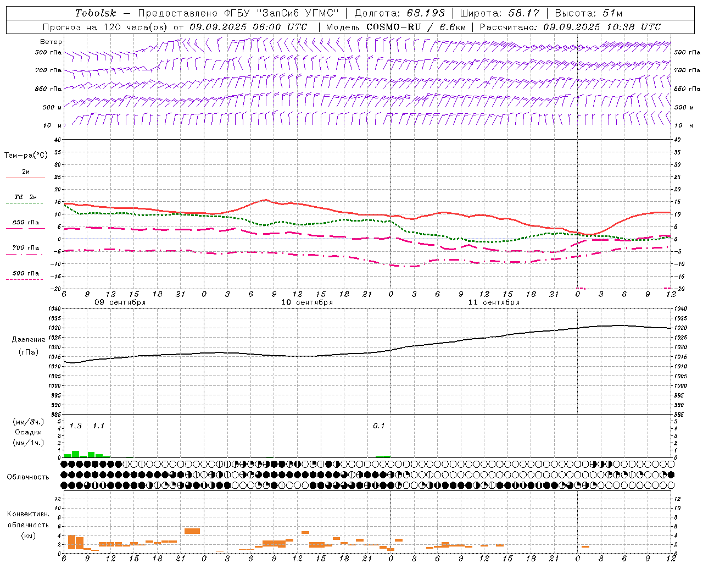
Task: Click the "Td 2м" dew point legend entry
Action: (x=26, y=197)
